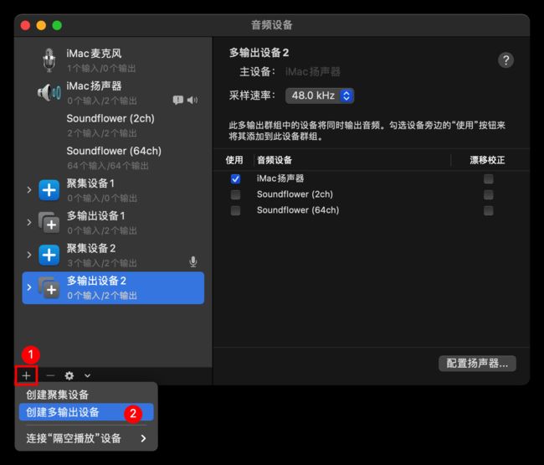The width and height of the screenshot is (544, 465).
Task: Click the window's green zoom button
Action: [57, 25]
